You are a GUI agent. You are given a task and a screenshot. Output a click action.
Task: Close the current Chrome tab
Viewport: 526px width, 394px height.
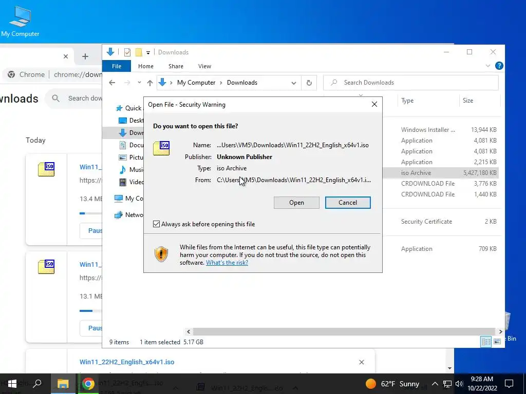pyautogui.click(x=66, y=56)
